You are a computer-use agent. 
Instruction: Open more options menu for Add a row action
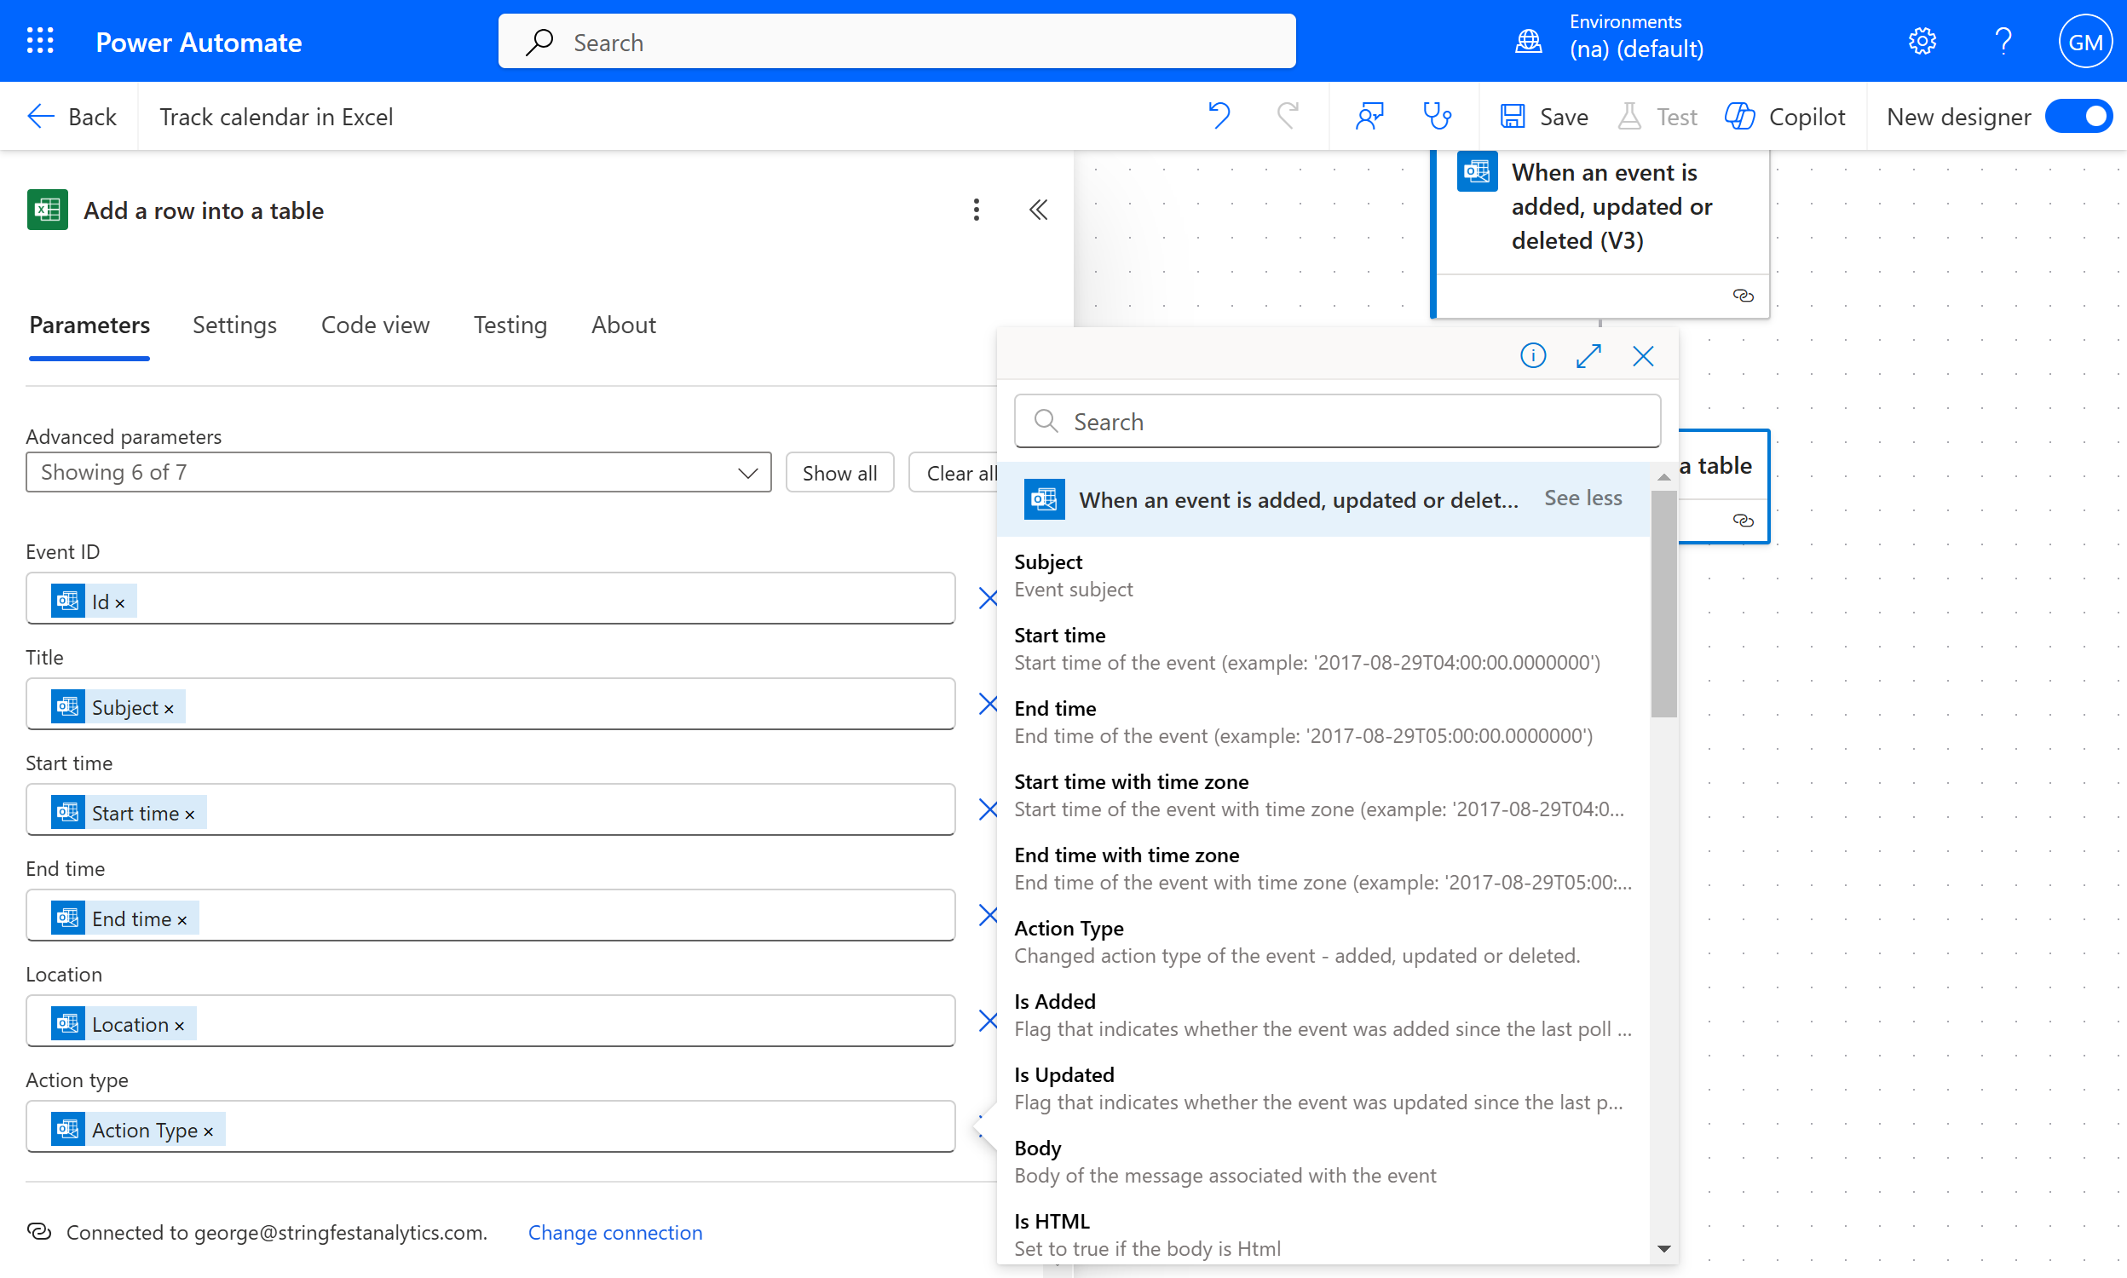[976, 210]
